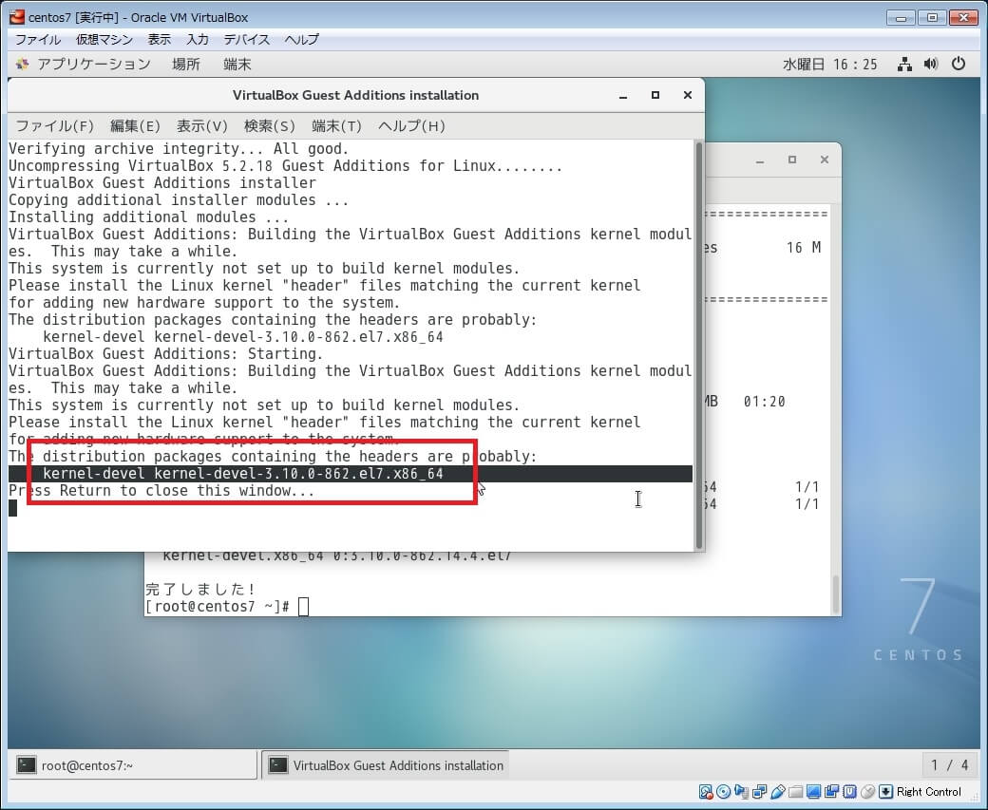This screenshot has height=810, width=988.
Task: Open the power menu icon in GNOME panel
Action: click(x=959, y=65)
